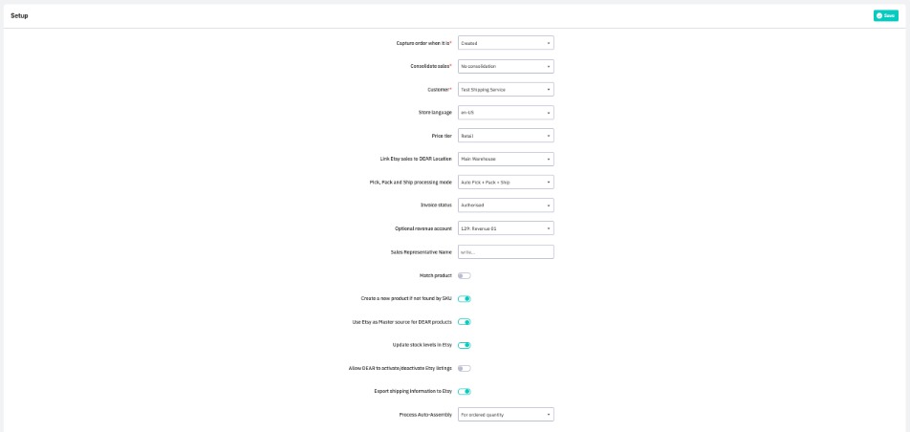Click the Customer field label

point(439,89)
